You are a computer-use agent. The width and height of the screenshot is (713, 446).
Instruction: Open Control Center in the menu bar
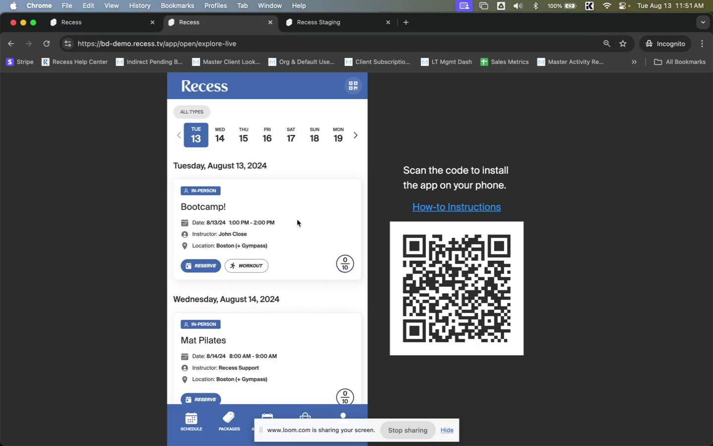623,6
